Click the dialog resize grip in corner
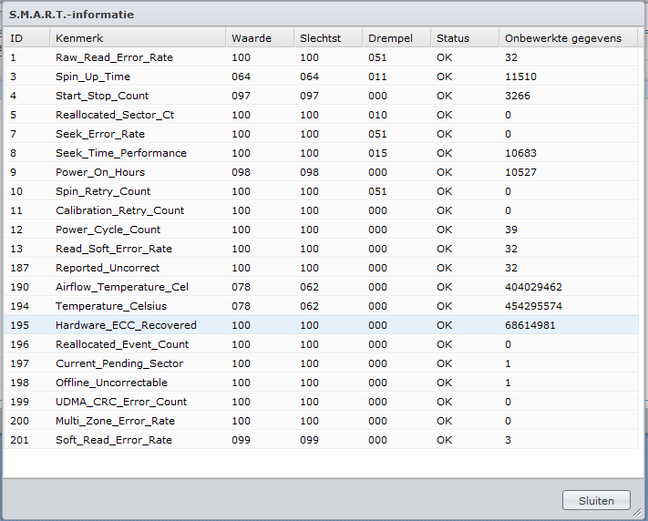 [639, 513]
